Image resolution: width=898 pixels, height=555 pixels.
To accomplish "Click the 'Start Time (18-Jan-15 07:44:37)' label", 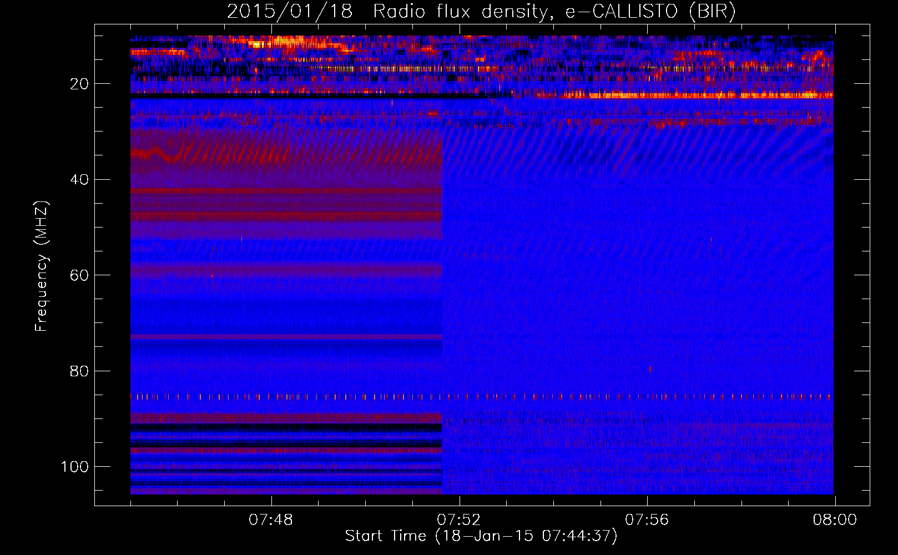I will pyautogui.click(x=481, y=536).
